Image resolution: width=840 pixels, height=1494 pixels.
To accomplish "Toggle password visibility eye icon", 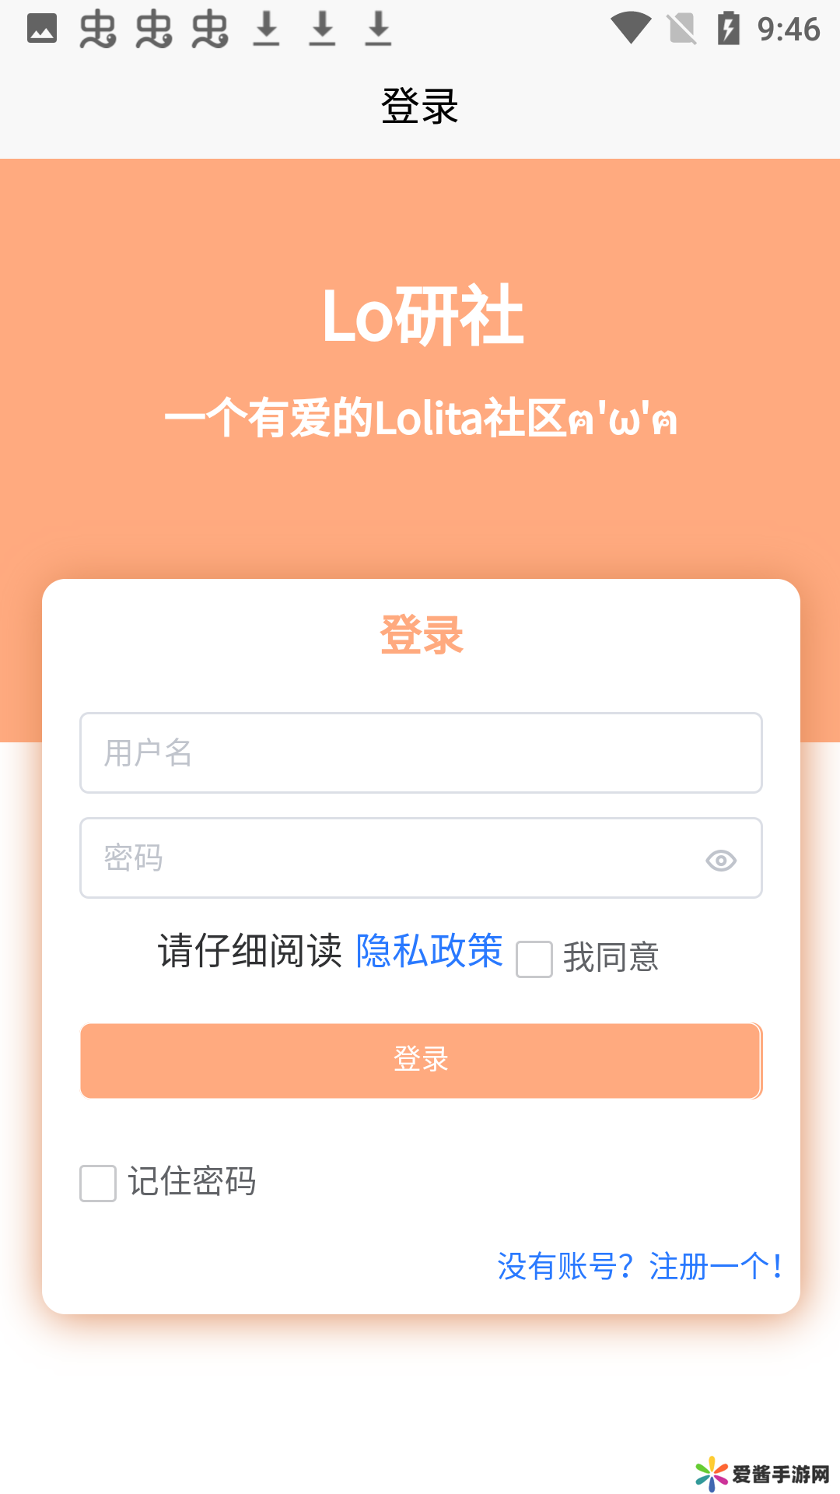I will click(721, 860).
